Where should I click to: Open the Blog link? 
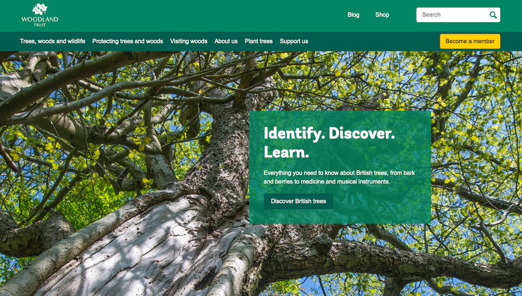click(353, 15)
